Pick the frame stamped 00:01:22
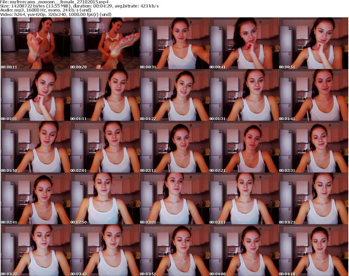The width and height of the screenshot is (349, 276). [x=174, y=95]
